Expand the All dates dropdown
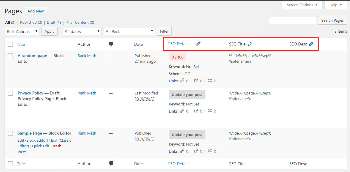350x172 pixels. coord(82,31)
